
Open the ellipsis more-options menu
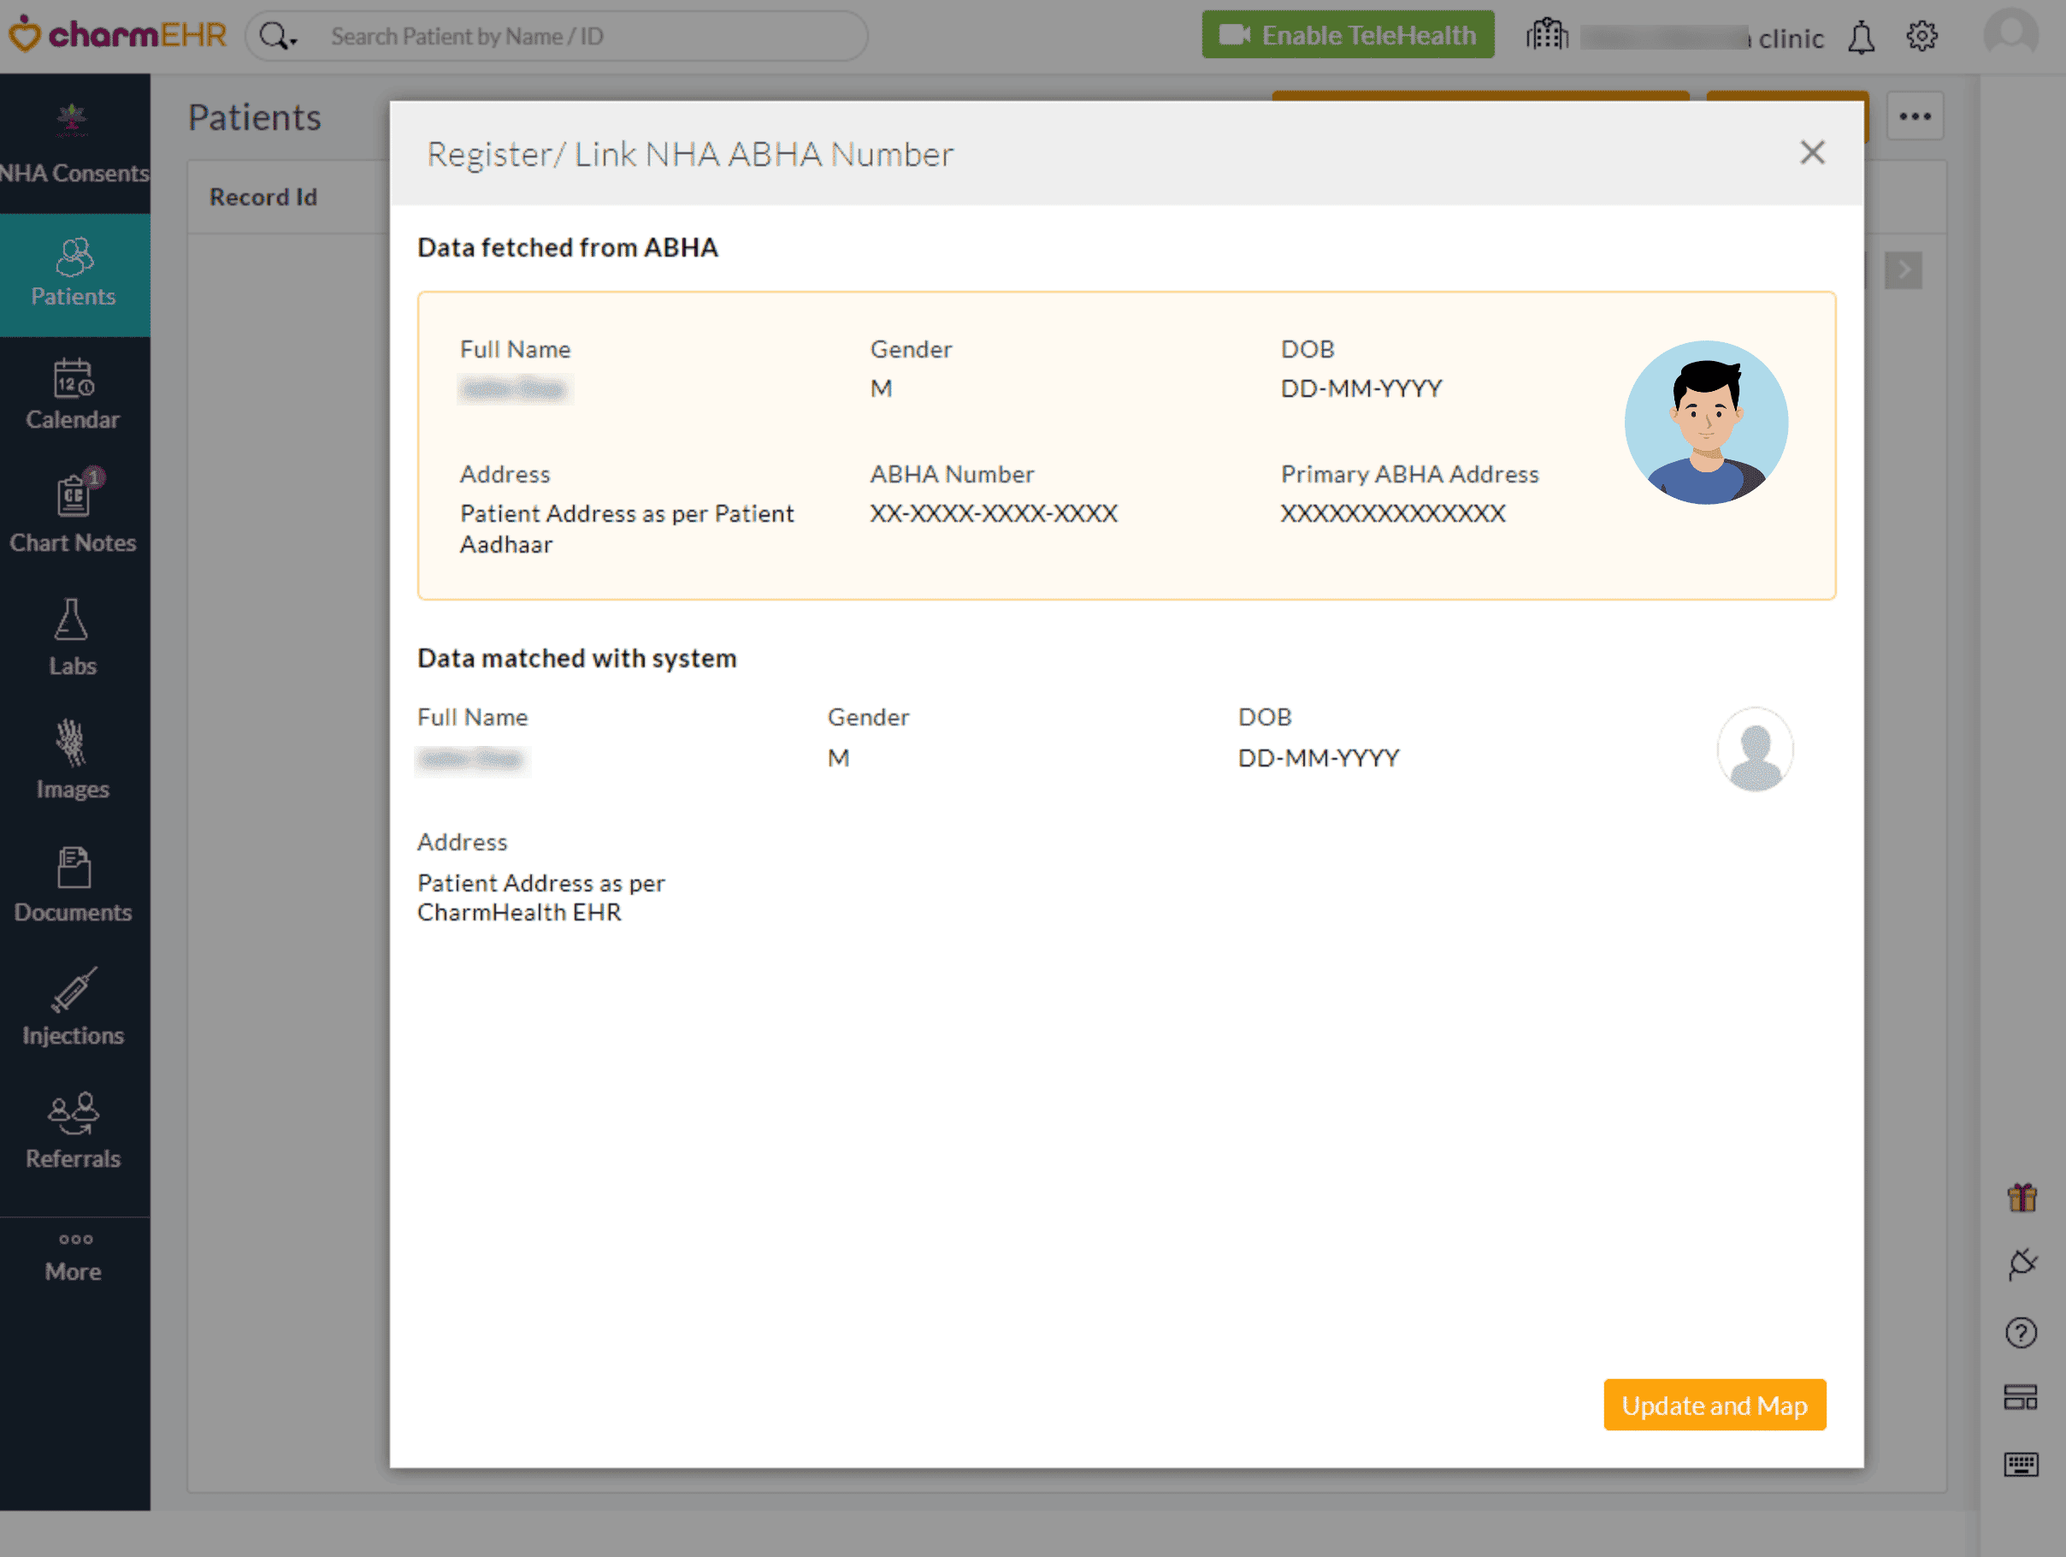[x=1915, y=115]
